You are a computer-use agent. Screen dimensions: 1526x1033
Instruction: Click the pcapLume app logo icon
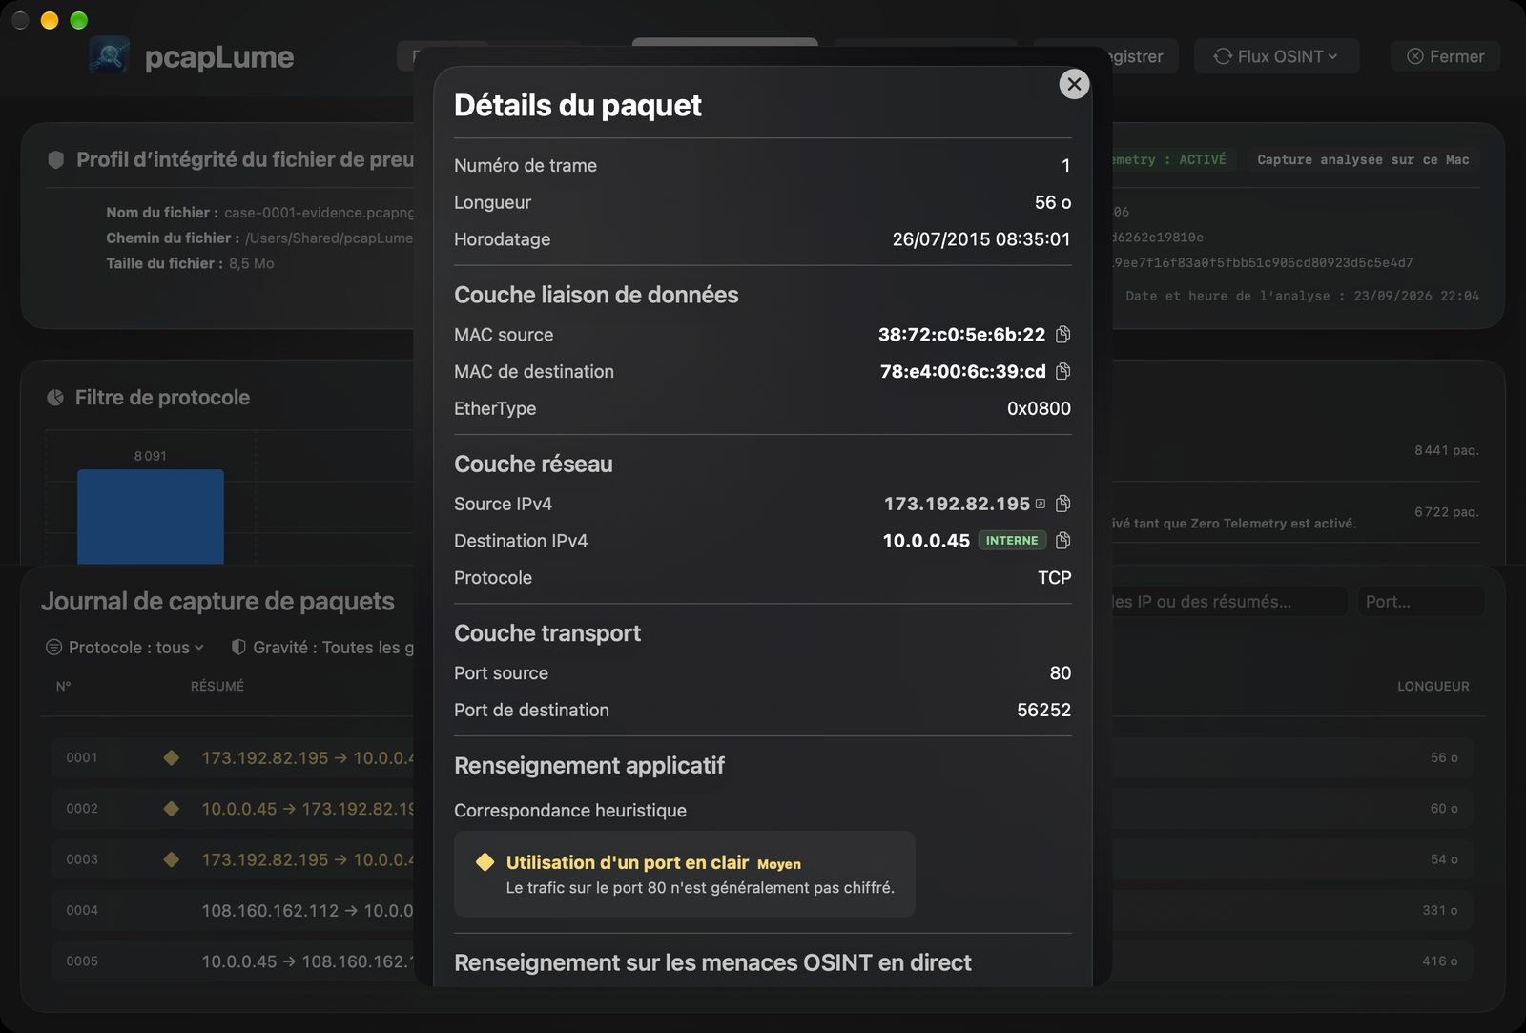click(x=110, y=56)
